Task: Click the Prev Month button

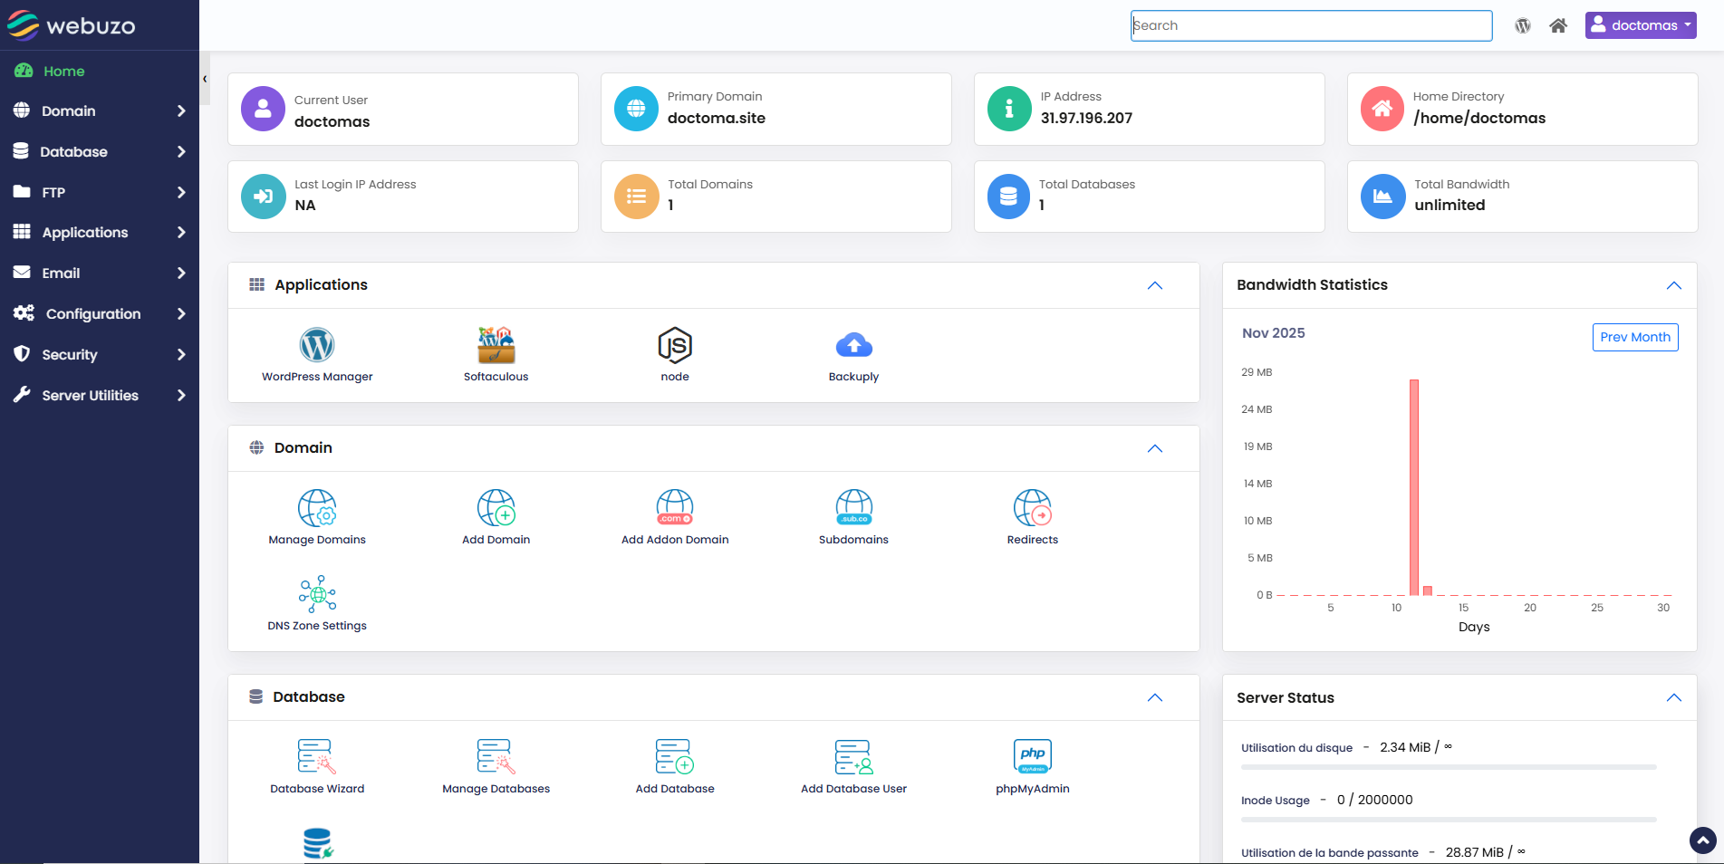Action: [1634, 337]
